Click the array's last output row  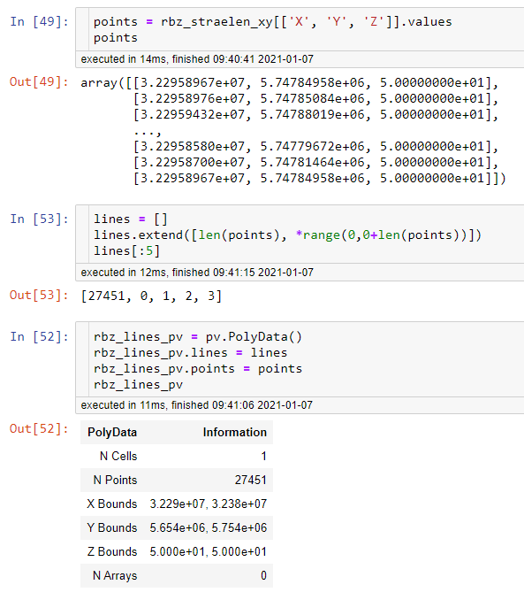[320, 178]
